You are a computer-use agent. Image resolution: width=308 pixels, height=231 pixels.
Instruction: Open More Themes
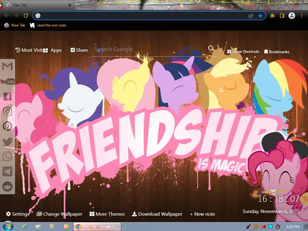point(107,214)
